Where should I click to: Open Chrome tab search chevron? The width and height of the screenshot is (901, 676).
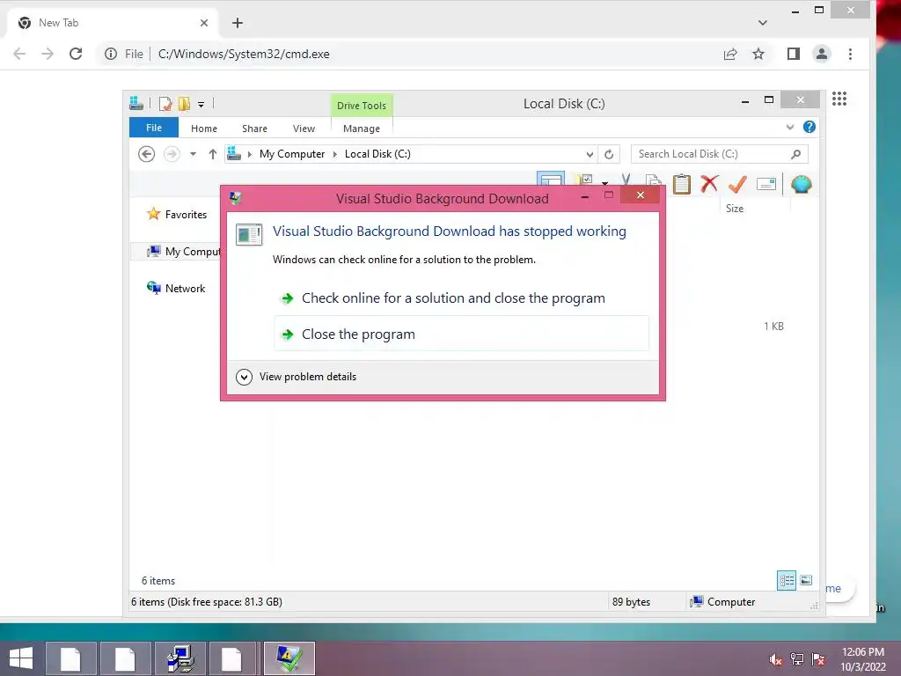point(763,22)
